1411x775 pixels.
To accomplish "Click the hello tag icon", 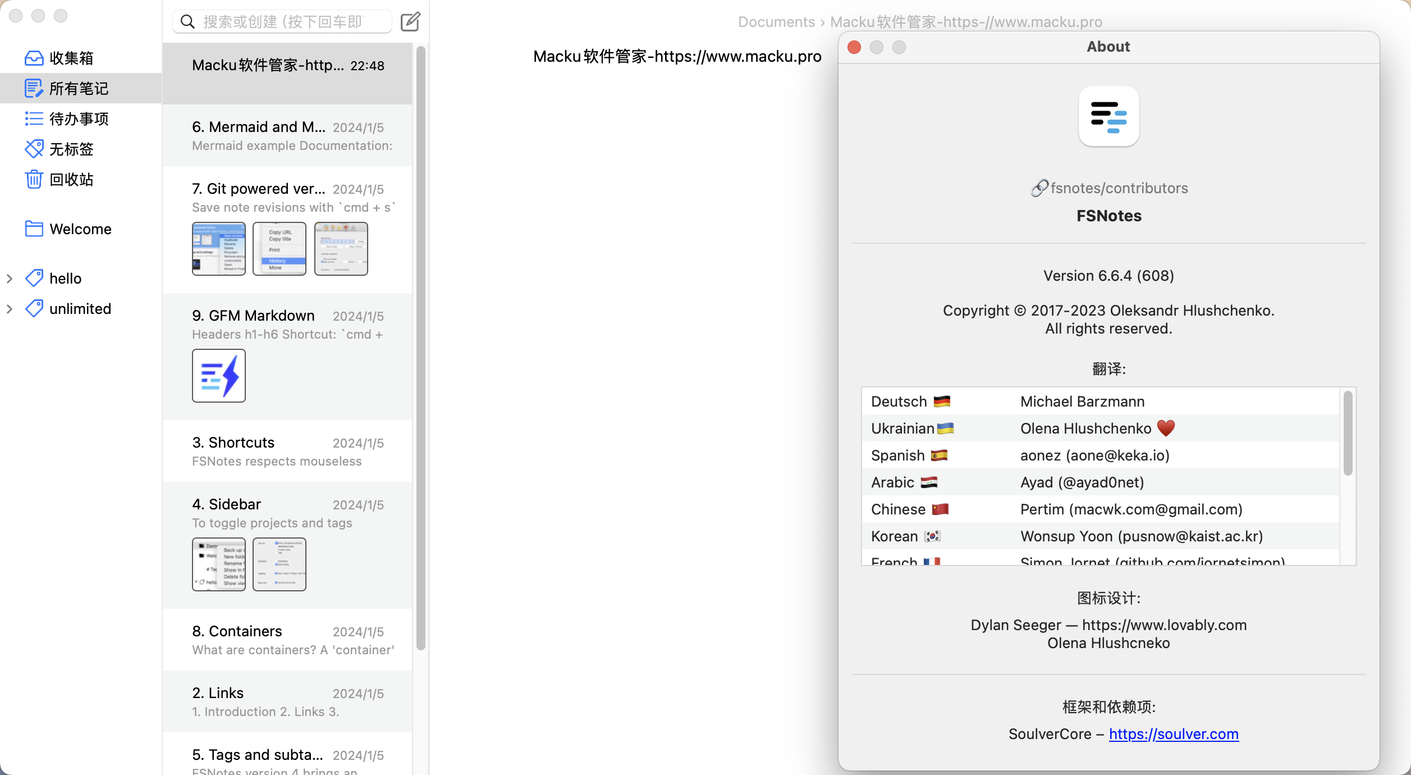I will (34, 278).
